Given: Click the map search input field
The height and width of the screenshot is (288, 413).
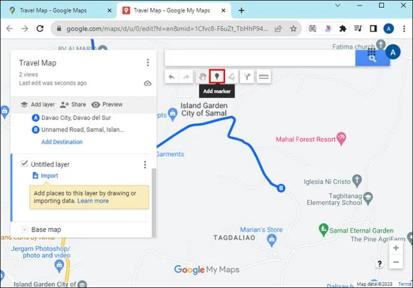Looking at the screenshot, I should pos(260,58).
